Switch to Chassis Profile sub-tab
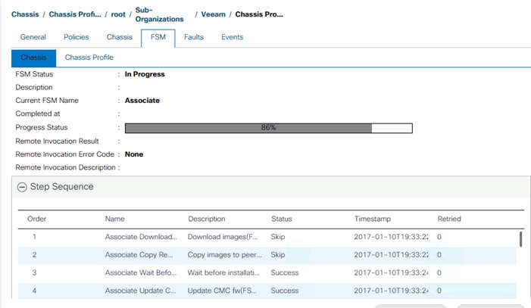Screen dimensions: 531x308 pos(89,58)
